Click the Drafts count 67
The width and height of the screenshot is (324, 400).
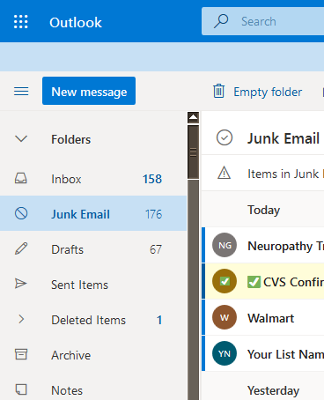click(x=156, y=249)
